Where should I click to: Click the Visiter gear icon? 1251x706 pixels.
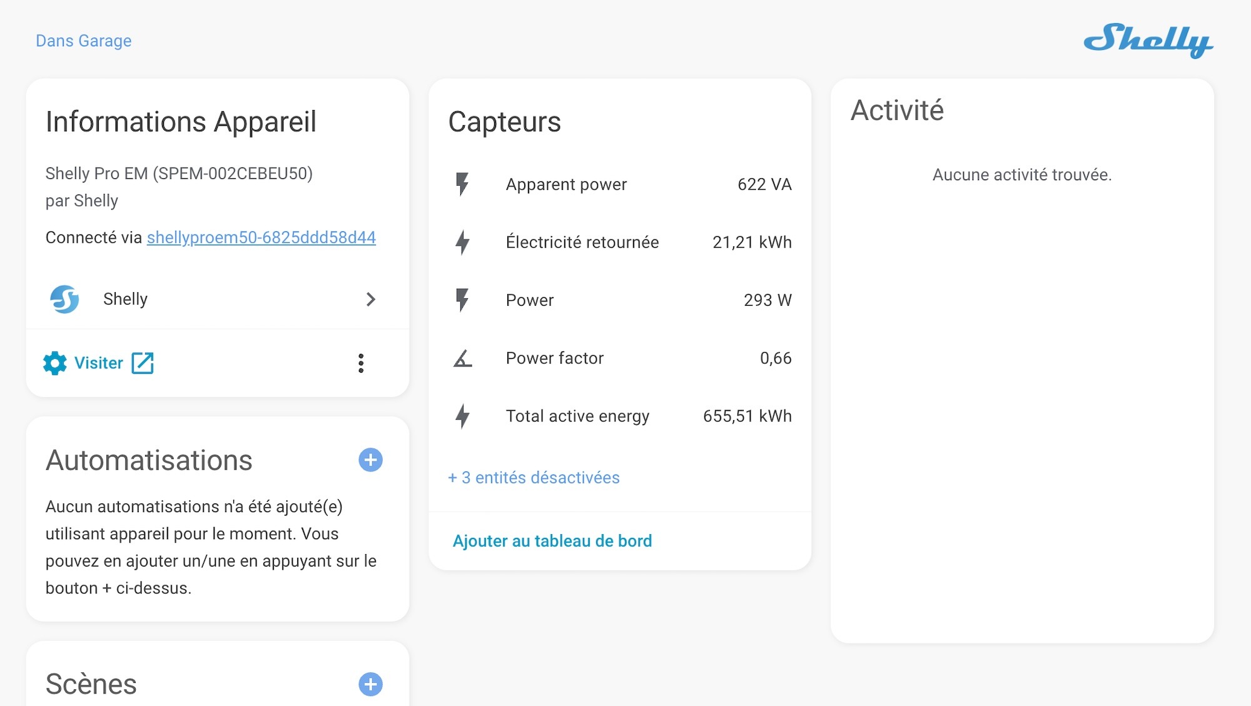click(x=55, y=363)
